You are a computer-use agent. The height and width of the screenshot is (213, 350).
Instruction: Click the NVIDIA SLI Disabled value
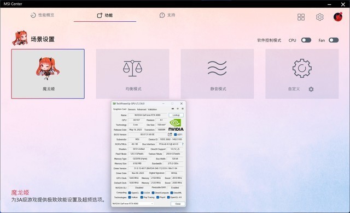click(x=139, y=187)
